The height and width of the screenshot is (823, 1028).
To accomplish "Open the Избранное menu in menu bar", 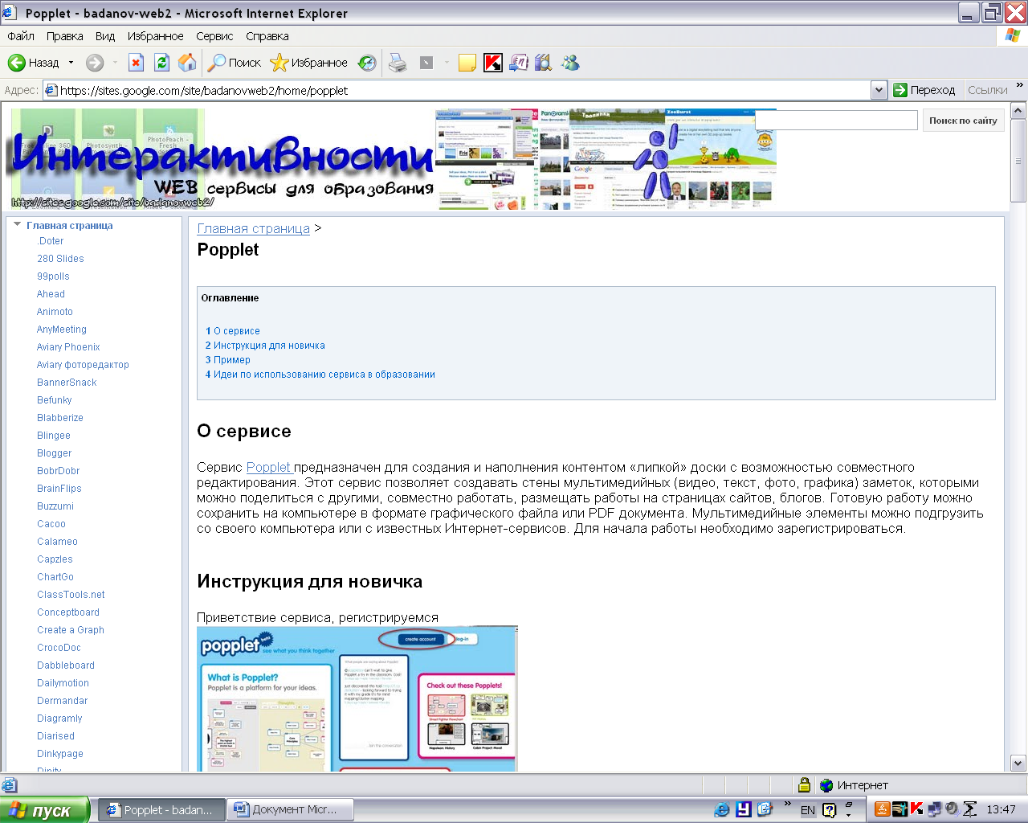I will [155, 36].
